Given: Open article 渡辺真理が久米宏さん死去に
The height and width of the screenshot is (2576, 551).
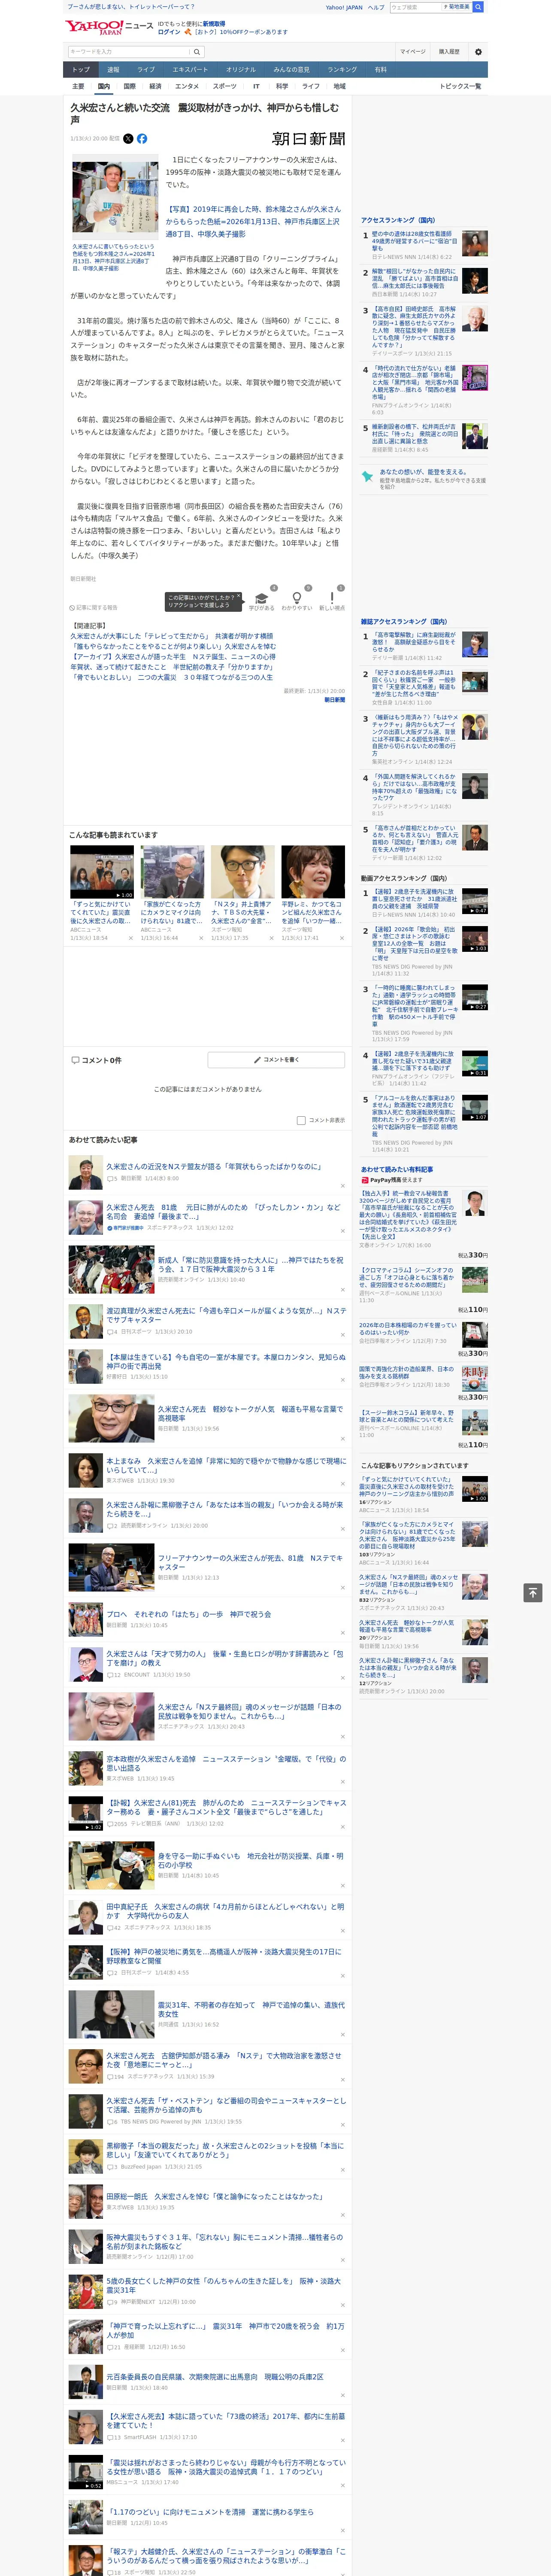Looking at the screenshot, I should (226, 1314).
